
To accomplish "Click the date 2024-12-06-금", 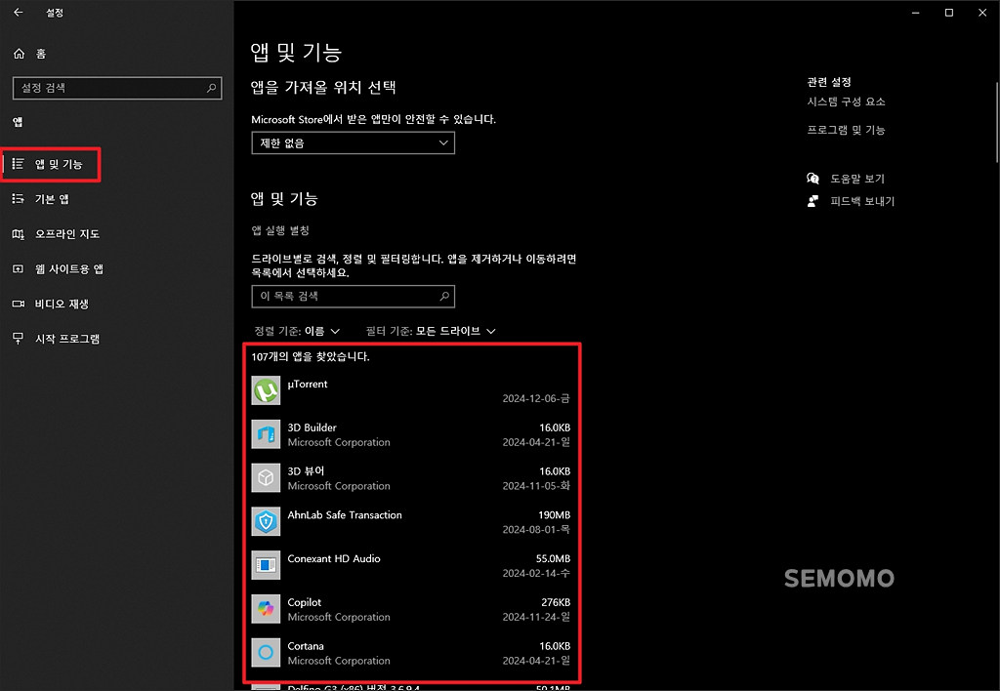I will coord(536,398).
